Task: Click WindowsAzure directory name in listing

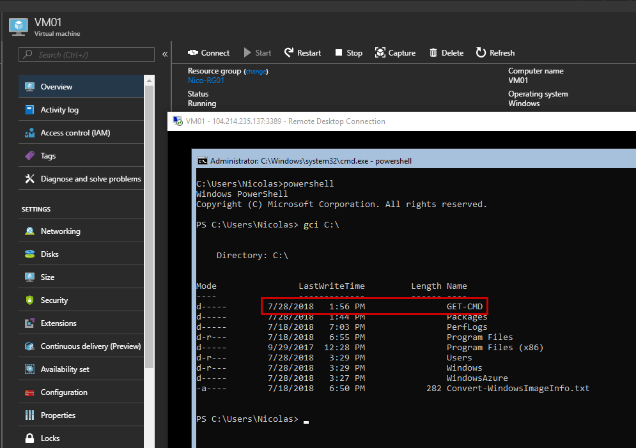Action: pos(477,378)
